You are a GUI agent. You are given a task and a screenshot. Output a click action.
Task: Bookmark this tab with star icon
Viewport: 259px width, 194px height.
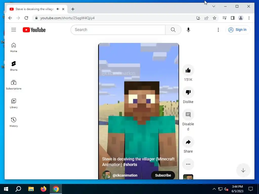click(214, 18)
